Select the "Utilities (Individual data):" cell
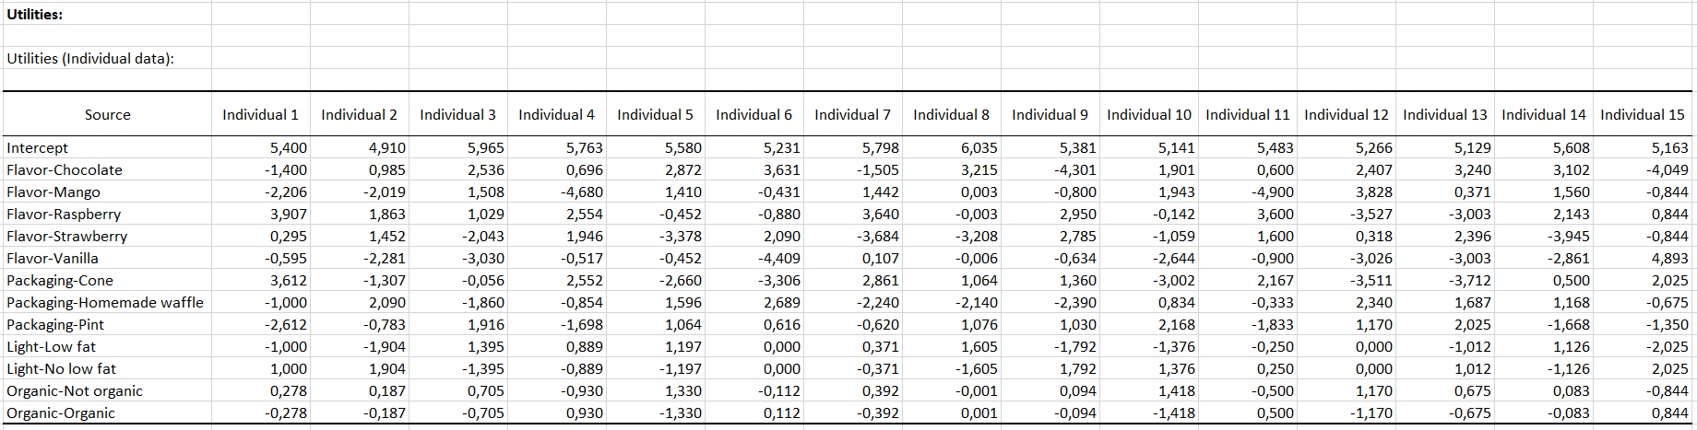 [x=90, y=59]
